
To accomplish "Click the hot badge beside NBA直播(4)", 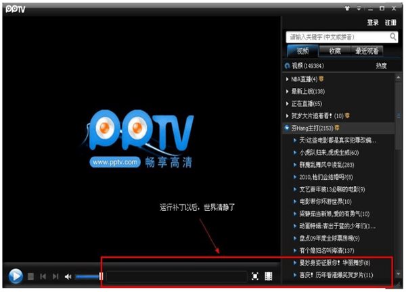I will coord(321,79).
